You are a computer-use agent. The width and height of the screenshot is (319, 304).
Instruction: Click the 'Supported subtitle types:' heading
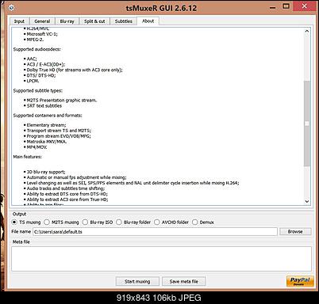[x=38, y=90]
